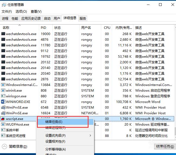Click the NETWOR... user name cell

click(x=90, y=113)
